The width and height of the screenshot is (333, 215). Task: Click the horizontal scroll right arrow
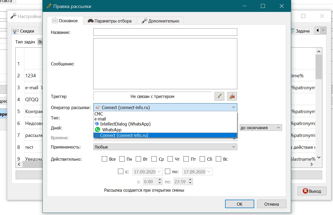pos(312,164)
